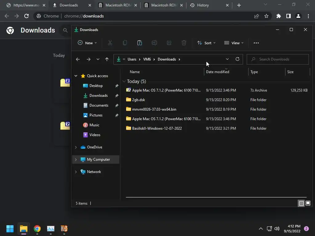Open Chrome three-dot menu

point(308,16)
